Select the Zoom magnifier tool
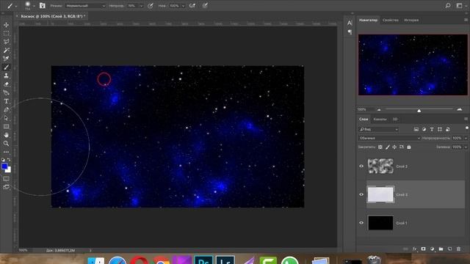This screenshot has width=470, height=264. point(6,144)
